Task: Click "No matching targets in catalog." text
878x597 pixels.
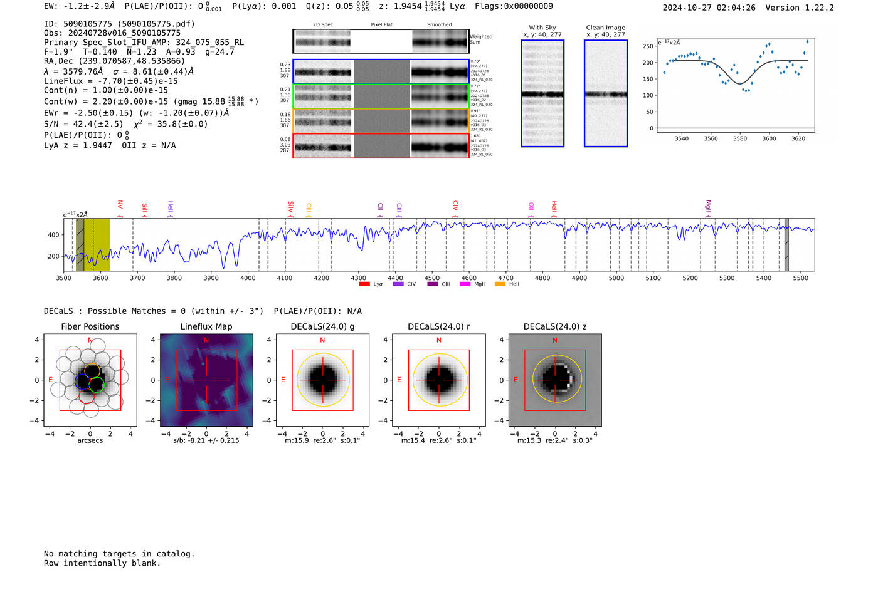Action: 119,554
